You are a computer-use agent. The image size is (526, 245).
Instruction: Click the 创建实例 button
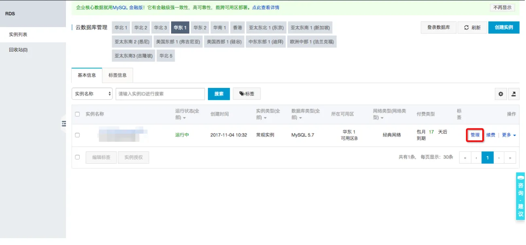pyautogui.click(x=504, y=28)
